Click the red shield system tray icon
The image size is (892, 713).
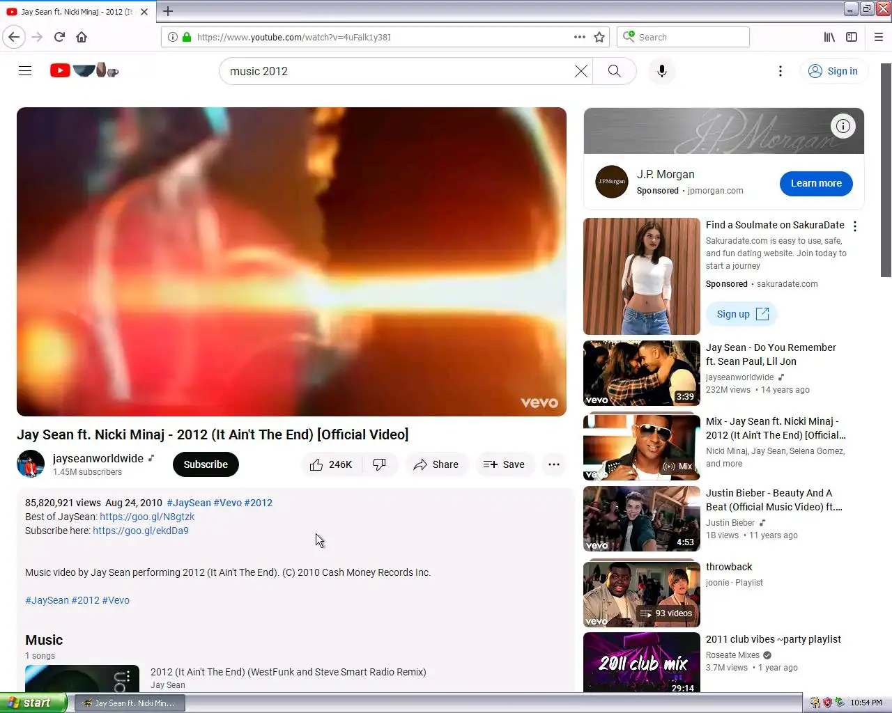tap(827, 703)
